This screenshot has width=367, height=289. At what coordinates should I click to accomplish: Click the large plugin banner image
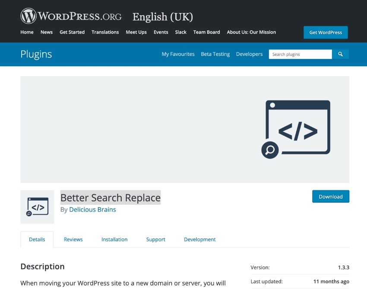(185, 129)
